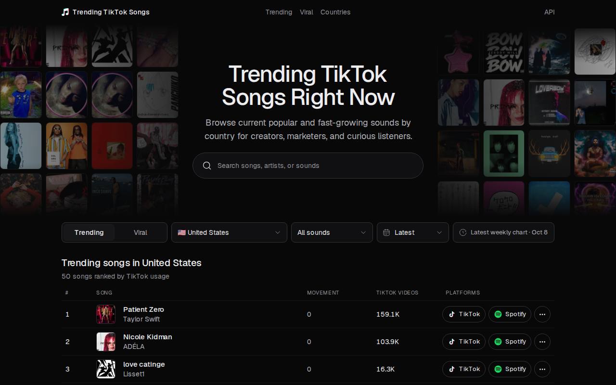
Task: Click the love catinge song title
Action: click(144, 364)
